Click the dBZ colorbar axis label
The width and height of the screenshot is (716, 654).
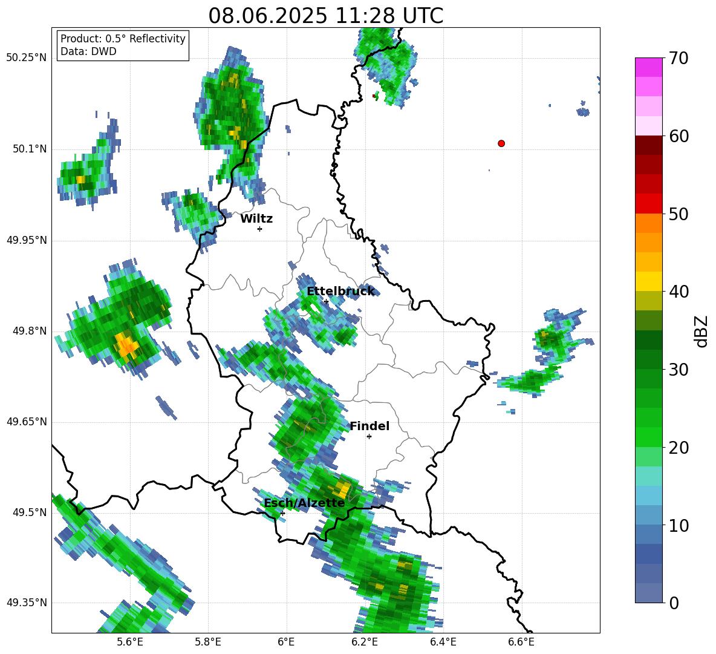[702, 331]
